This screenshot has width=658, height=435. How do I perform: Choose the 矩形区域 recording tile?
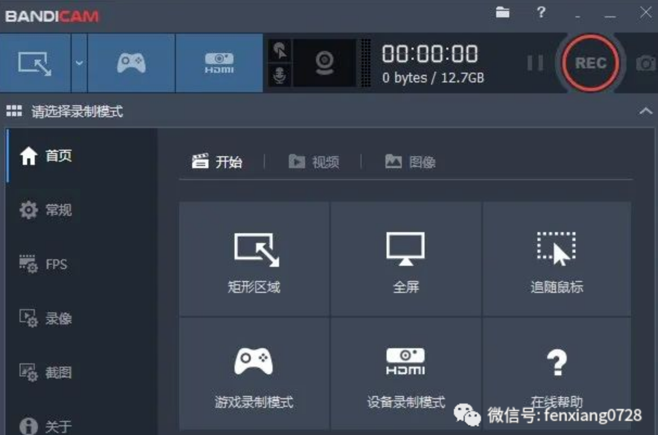254,259
